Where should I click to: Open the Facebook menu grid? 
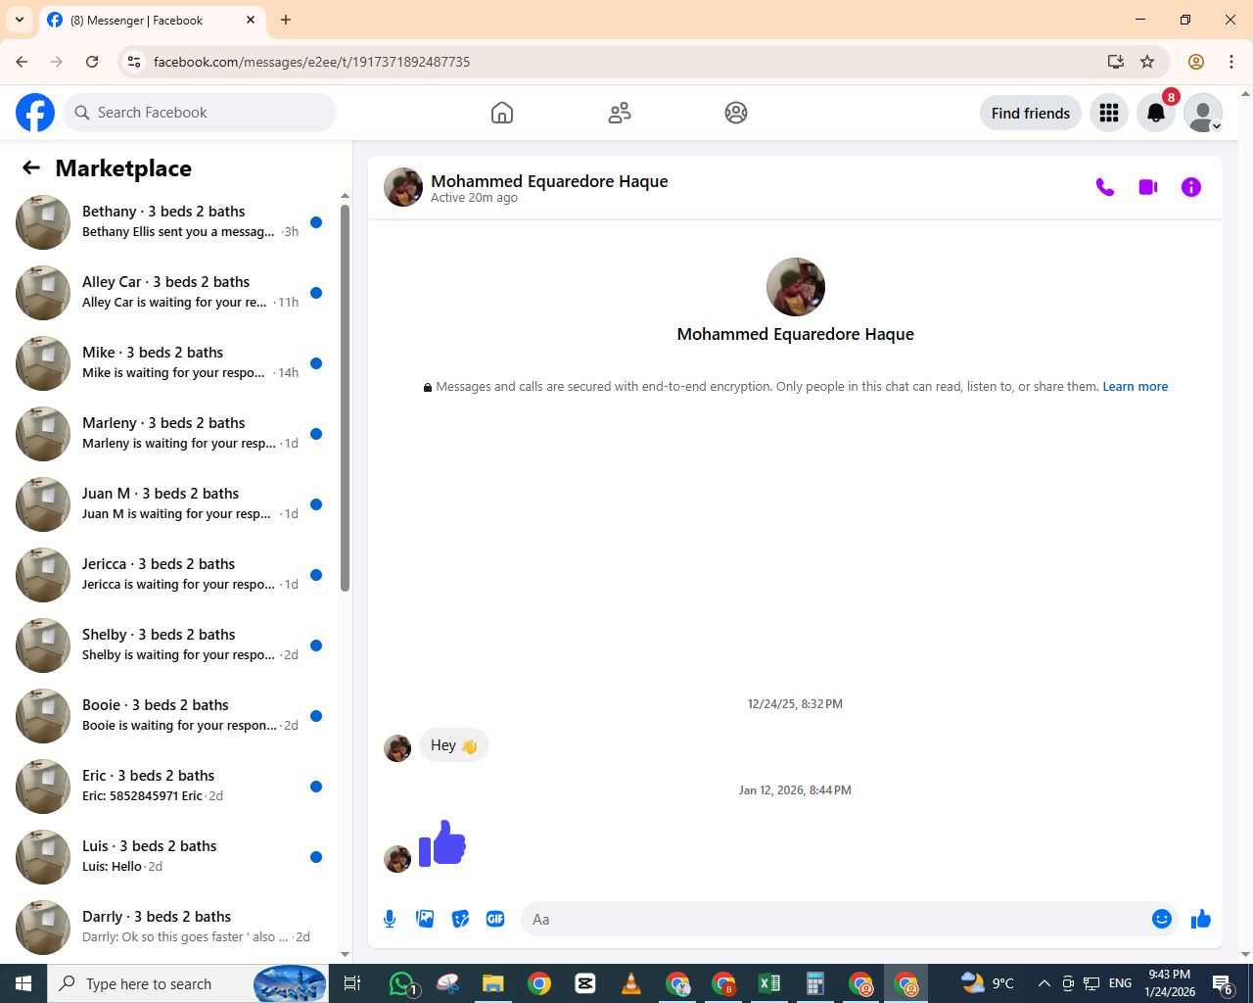tap(1109, 113)
